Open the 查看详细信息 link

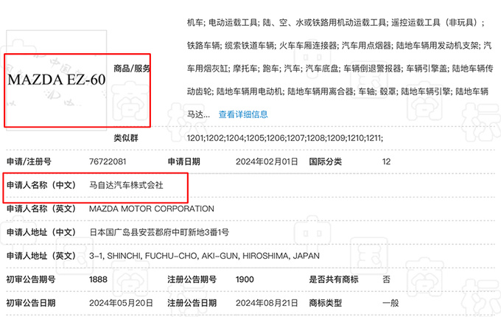[243, 114]
